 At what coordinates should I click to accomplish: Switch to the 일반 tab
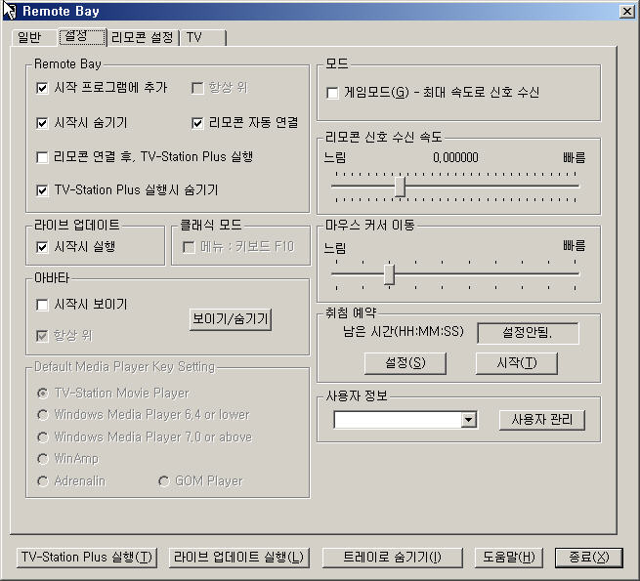29,38
